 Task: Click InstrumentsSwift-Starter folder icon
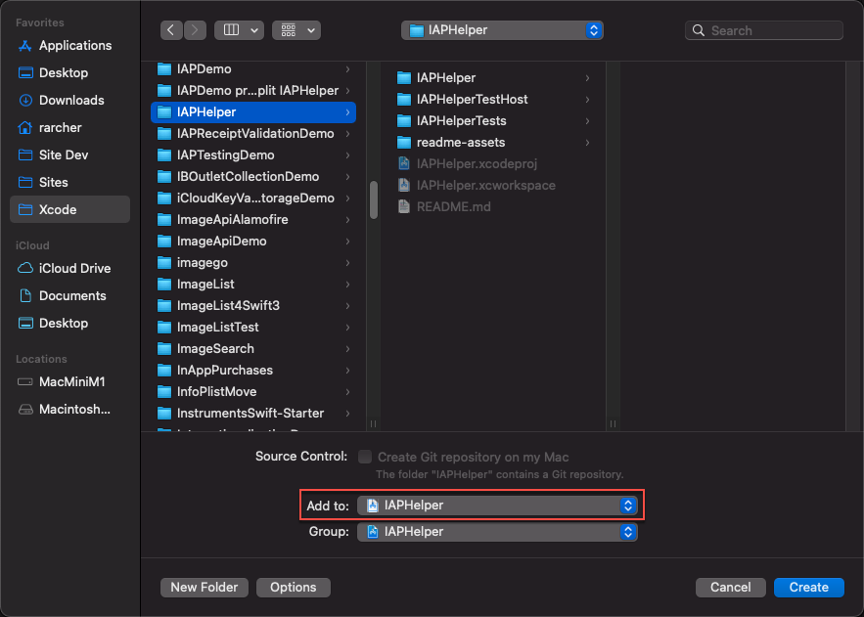(164, 414)
